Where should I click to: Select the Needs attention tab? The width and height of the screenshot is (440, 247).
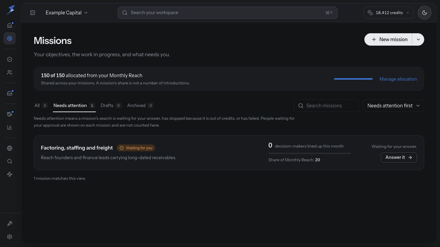pyautogui.click(x=74, y=105)
